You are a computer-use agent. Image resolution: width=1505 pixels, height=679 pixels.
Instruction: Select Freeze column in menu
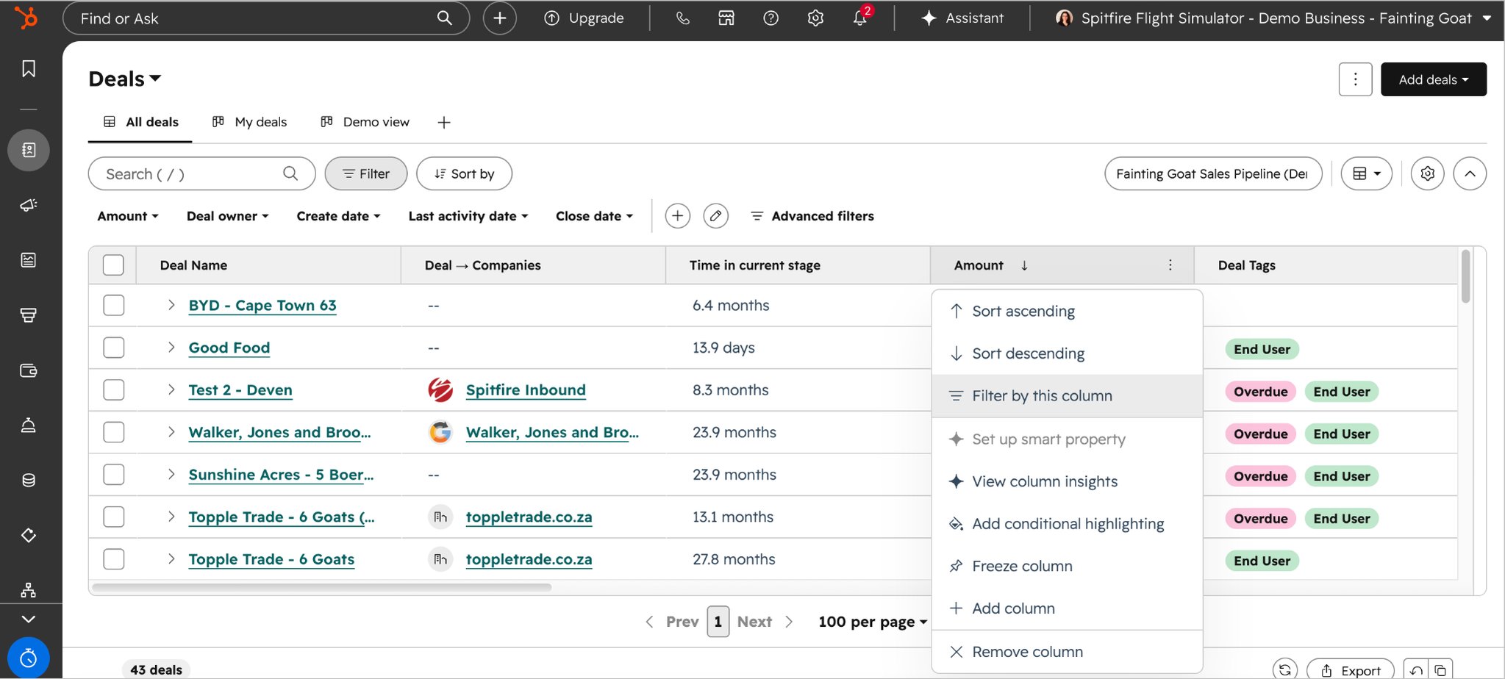(x=1067, y=566)
